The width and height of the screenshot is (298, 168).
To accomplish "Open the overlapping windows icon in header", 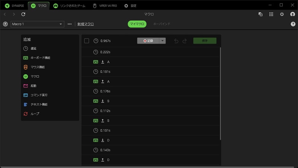I will click(260, 14).
